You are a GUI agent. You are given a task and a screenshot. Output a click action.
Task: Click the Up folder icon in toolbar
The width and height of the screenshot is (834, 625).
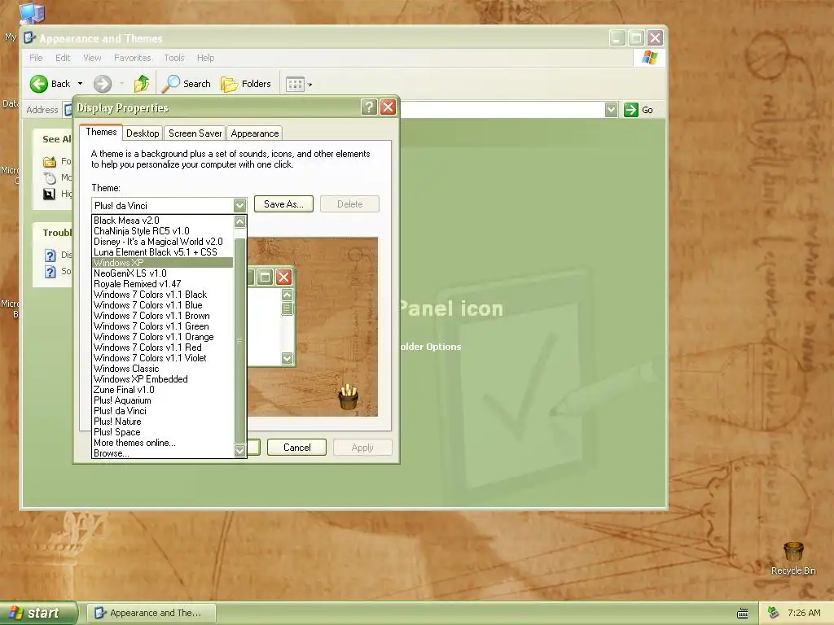pos(142,84)
